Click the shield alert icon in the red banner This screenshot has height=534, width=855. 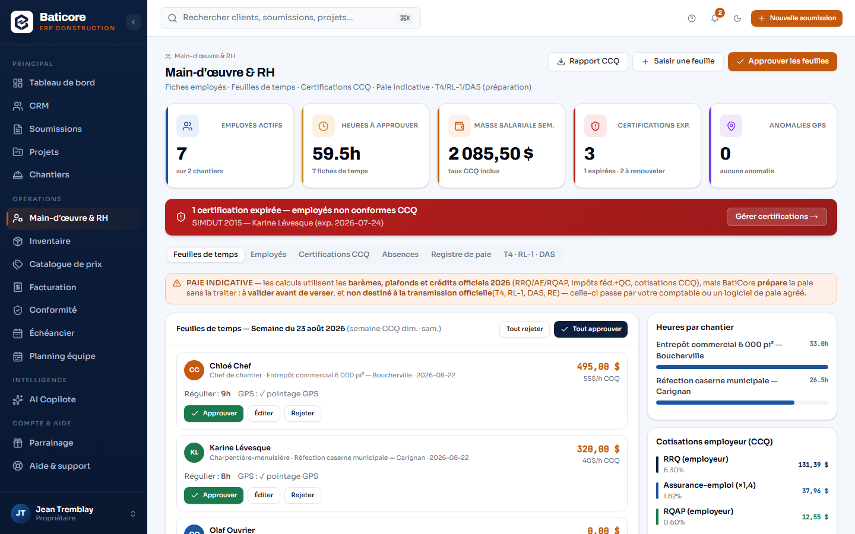click(x=181, y=217)
